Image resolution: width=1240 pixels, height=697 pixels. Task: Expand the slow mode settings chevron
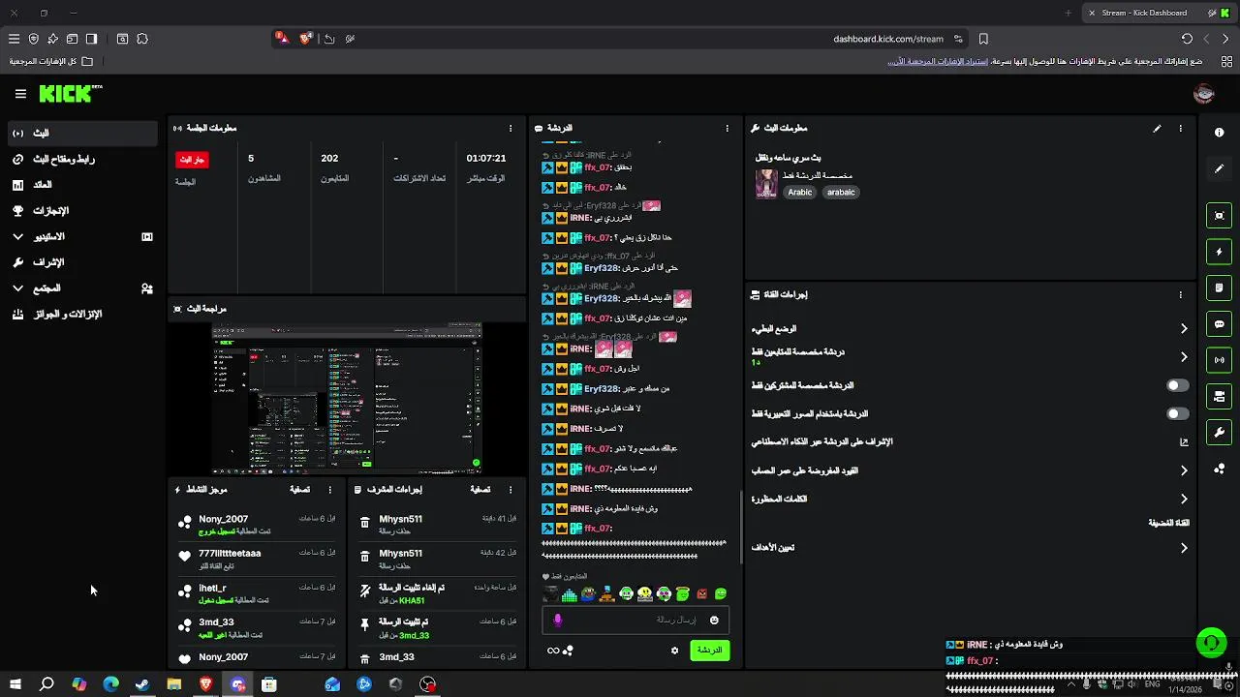pyautogui.click(x=1184, y=329)
